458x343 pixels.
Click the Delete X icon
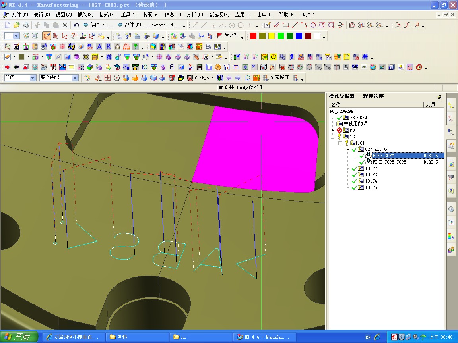tap(65, 25)
